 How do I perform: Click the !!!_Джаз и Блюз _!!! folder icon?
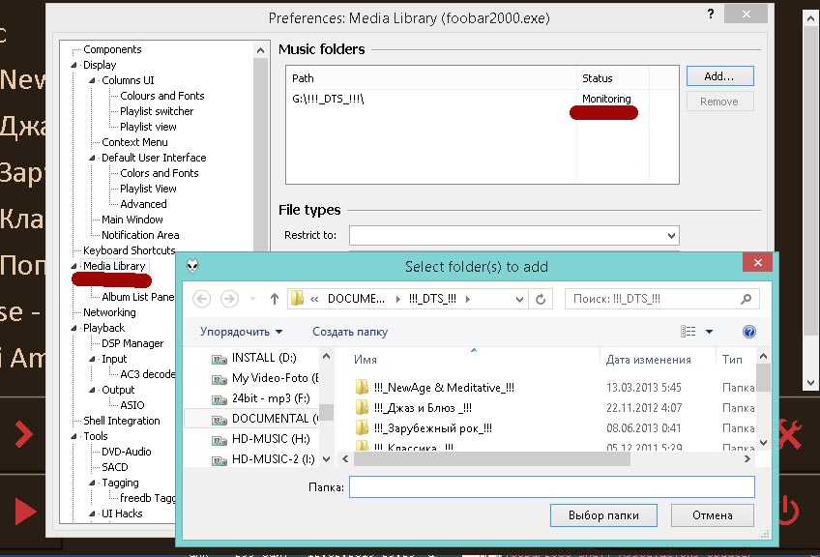coord(362,407)
